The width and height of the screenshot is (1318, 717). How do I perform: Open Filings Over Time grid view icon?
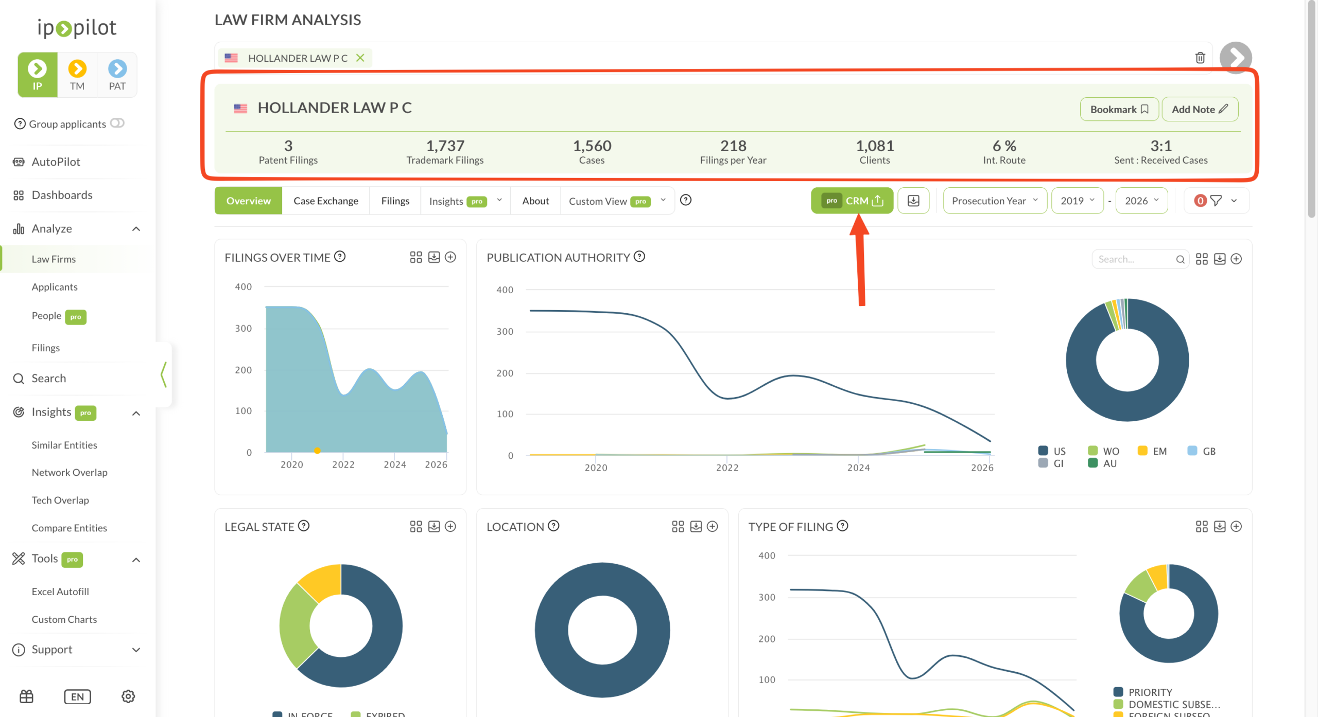coord(416,257)
